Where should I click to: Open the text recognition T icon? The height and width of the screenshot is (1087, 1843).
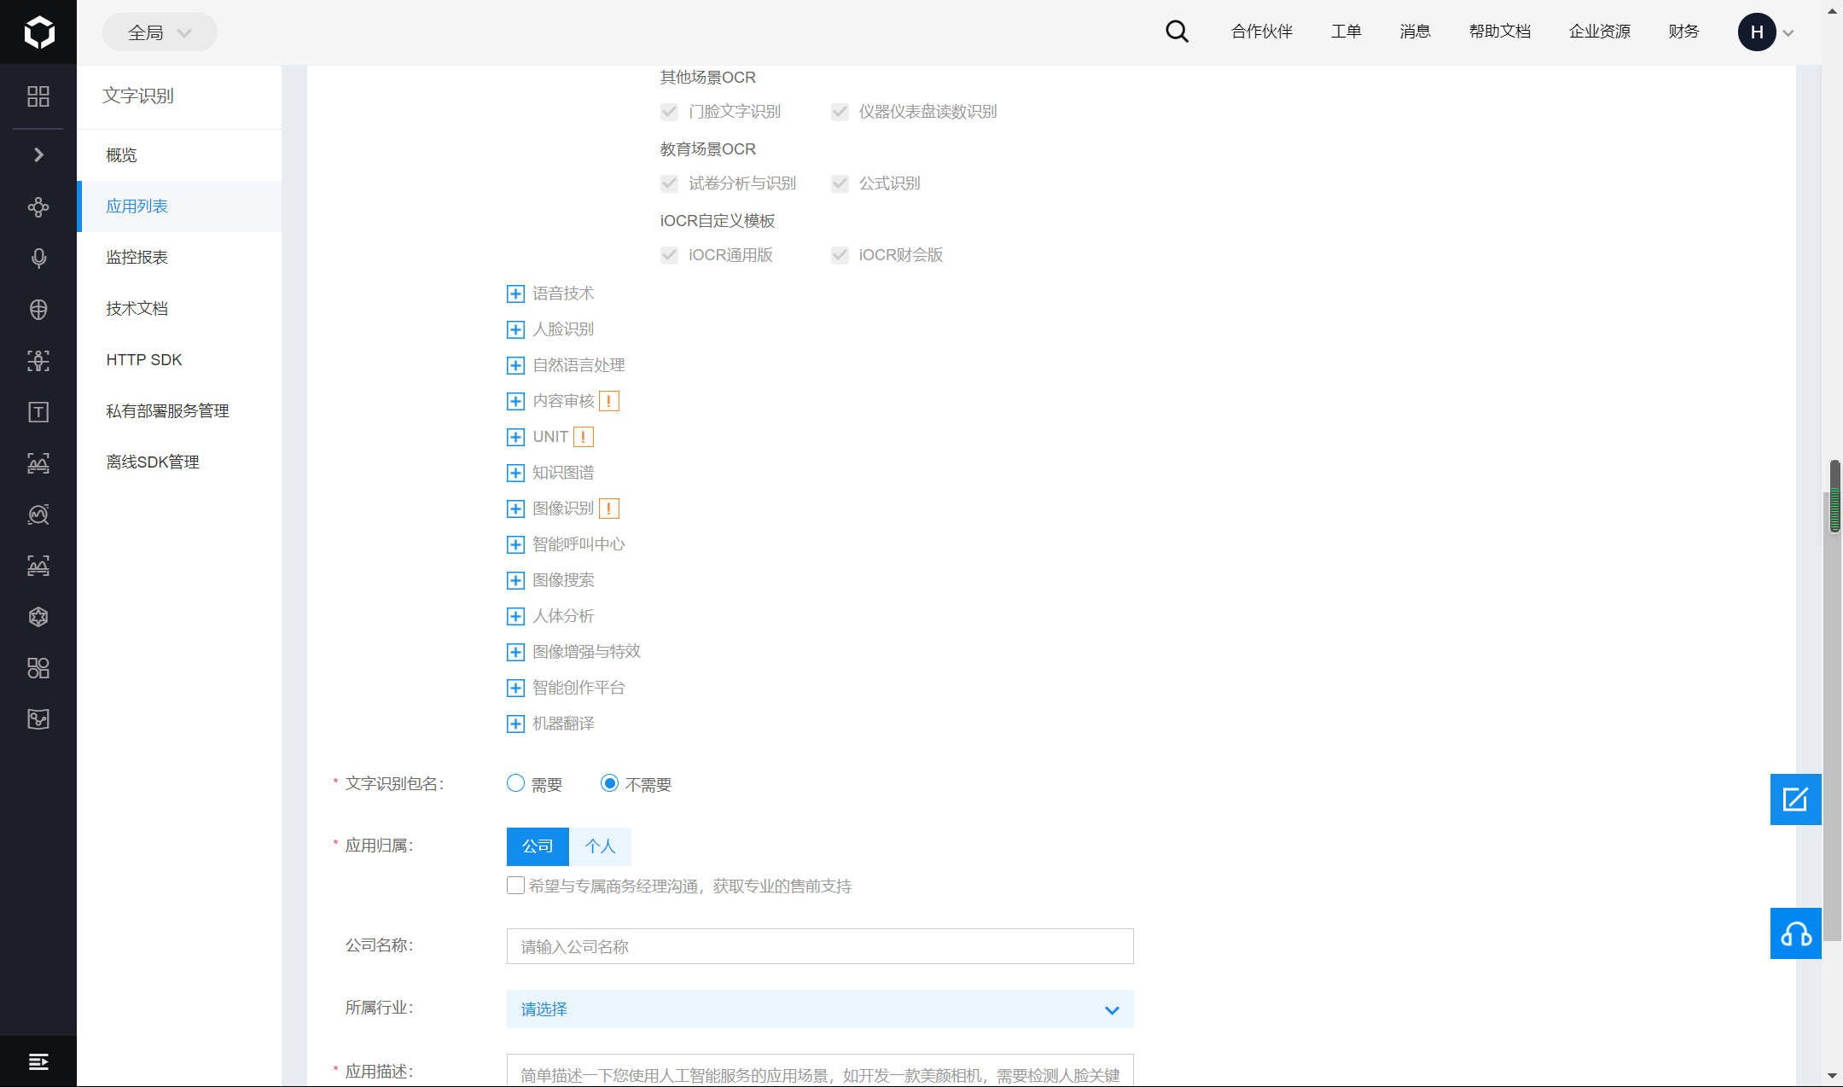[x=38, y=412]
